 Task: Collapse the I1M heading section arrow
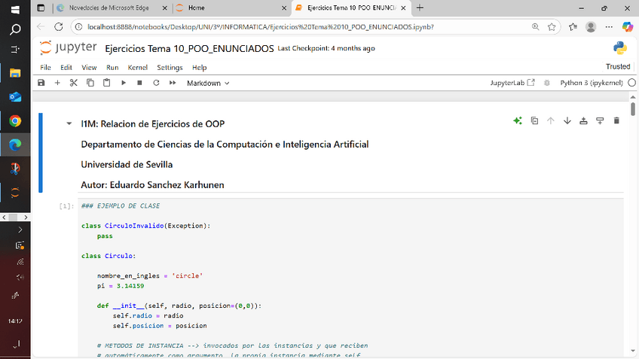click(69, 124)
